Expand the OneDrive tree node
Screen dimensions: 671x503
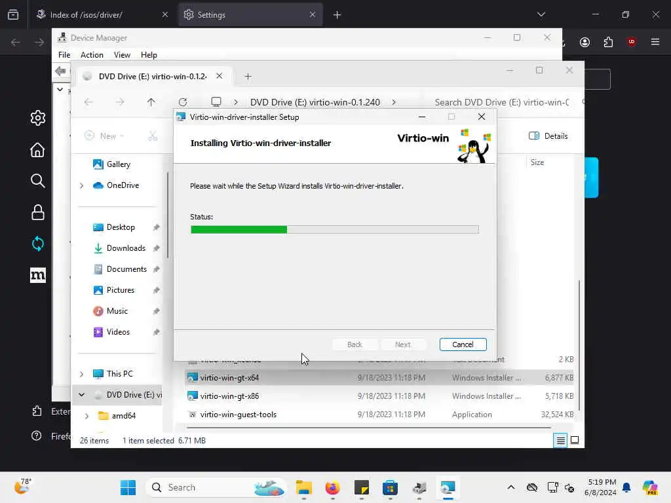[81, 185]
